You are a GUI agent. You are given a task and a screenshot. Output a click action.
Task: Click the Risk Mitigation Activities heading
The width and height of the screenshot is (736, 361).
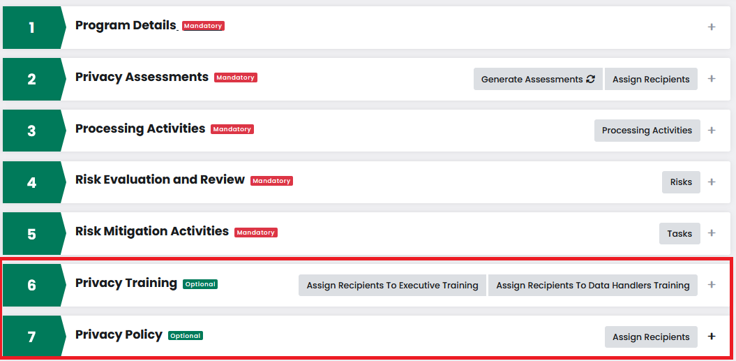coord(152,231)
